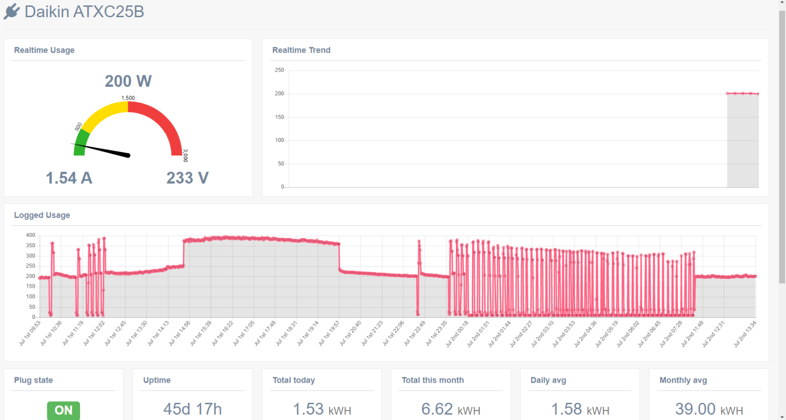
Task: Click the scrollbar down arrow
Action: tap(782, 417)
